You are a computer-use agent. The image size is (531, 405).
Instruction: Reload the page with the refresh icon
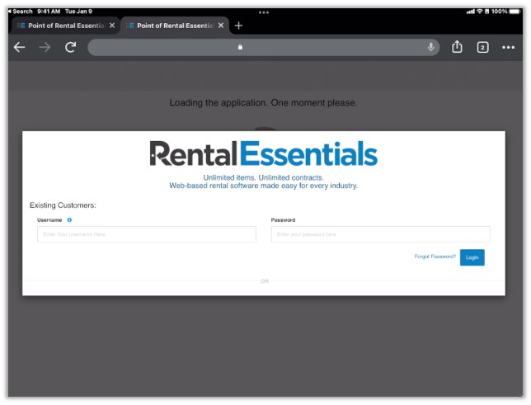[x=70, y=47]
